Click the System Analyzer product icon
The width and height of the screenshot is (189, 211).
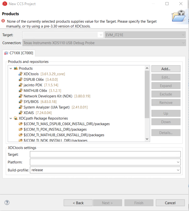[20, 107]
